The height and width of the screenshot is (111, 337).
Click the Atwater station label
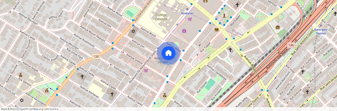(x=187, y=13)
